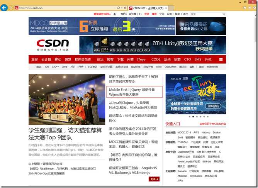Click the Hadoop quick-entry link
This screenshot has width=258, height=188.
(206, 132)
